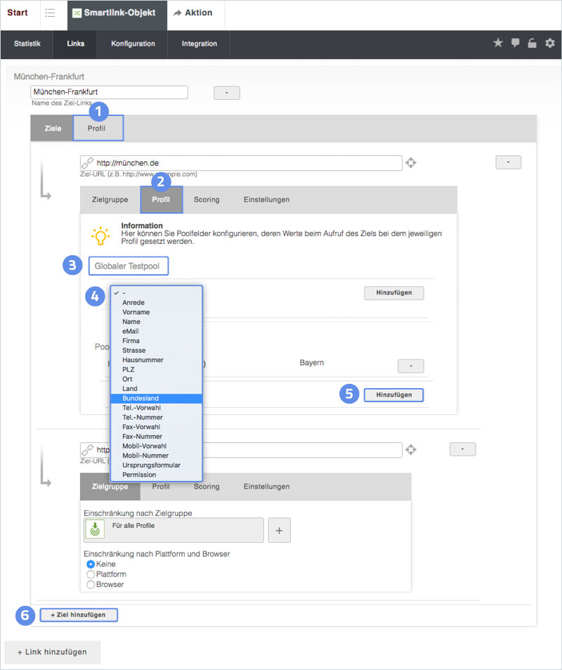Select the Plattform radio button

(x=90, y=574)
